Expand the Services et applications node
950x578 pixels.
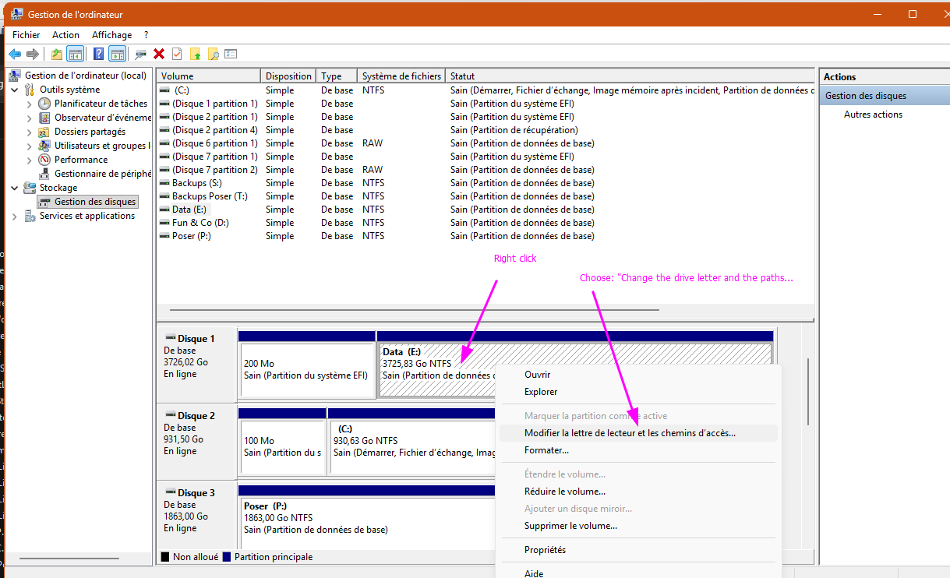tap(14, 216)
